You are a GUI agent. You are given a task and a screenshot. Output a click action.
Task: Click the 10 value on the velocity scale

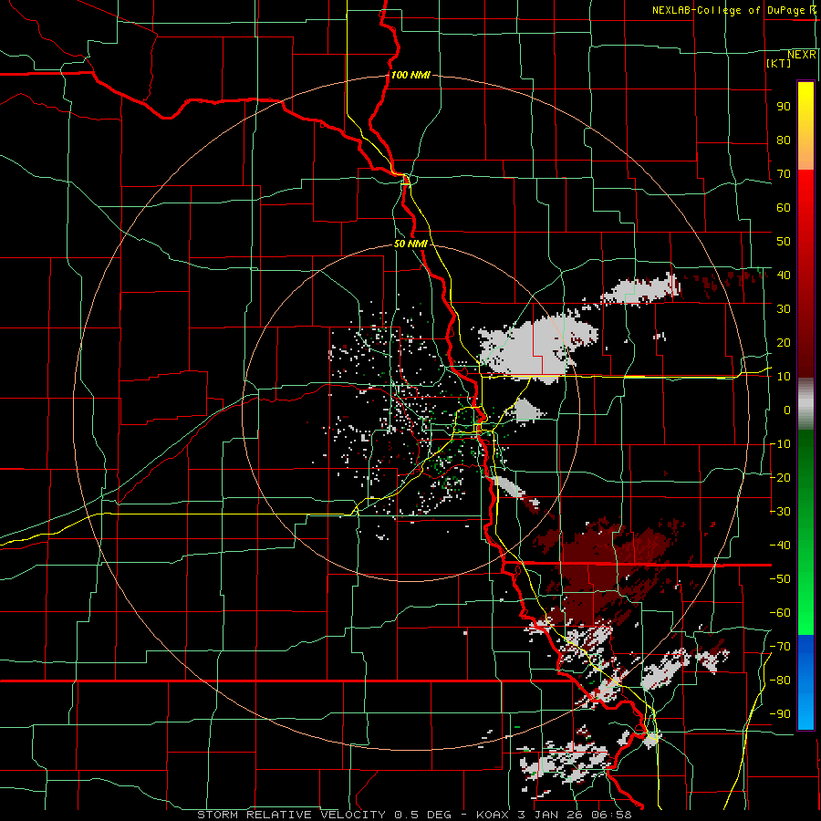point(784,377)
